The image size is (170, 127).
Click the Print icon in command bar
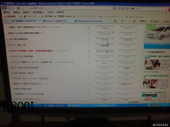coord(134,21)
